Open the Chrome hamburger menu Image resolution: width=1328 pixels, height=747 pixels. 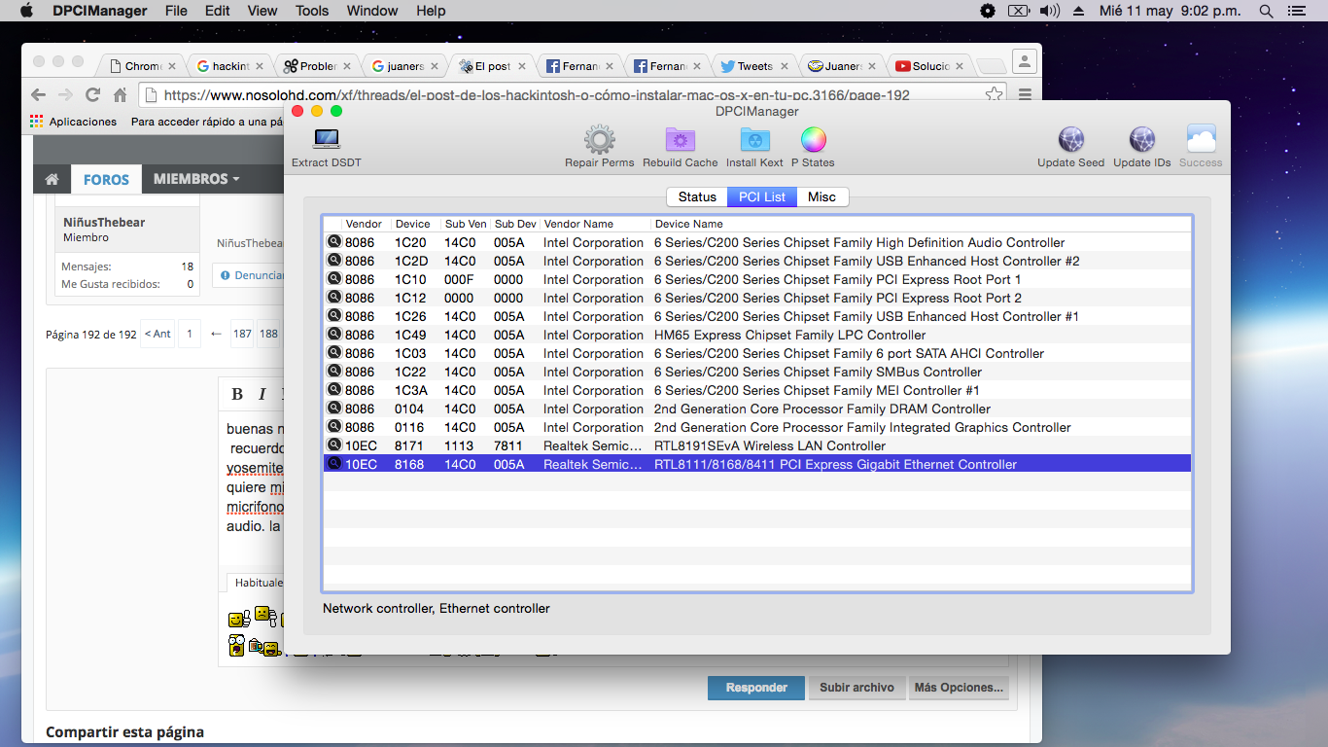click(1025, 95)
